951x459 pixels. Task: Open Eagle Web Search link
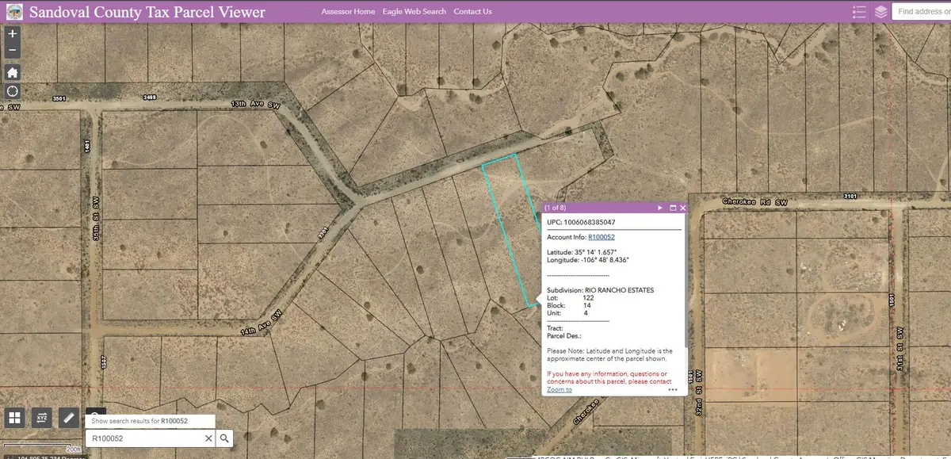[414, 12]
